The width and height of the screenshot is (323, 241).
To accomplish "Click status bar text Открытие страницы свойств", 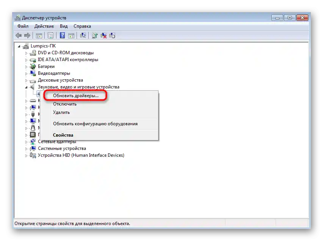I will [72, 224].
